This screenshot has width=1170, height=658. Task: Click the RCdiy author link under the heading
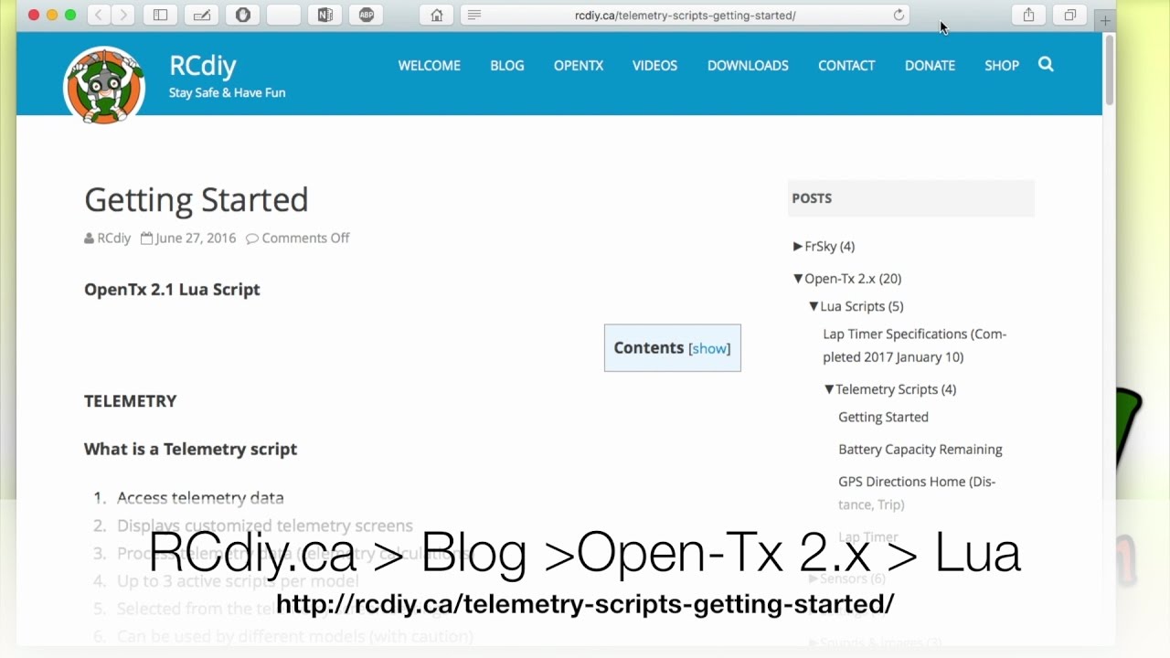click(113, 238)
